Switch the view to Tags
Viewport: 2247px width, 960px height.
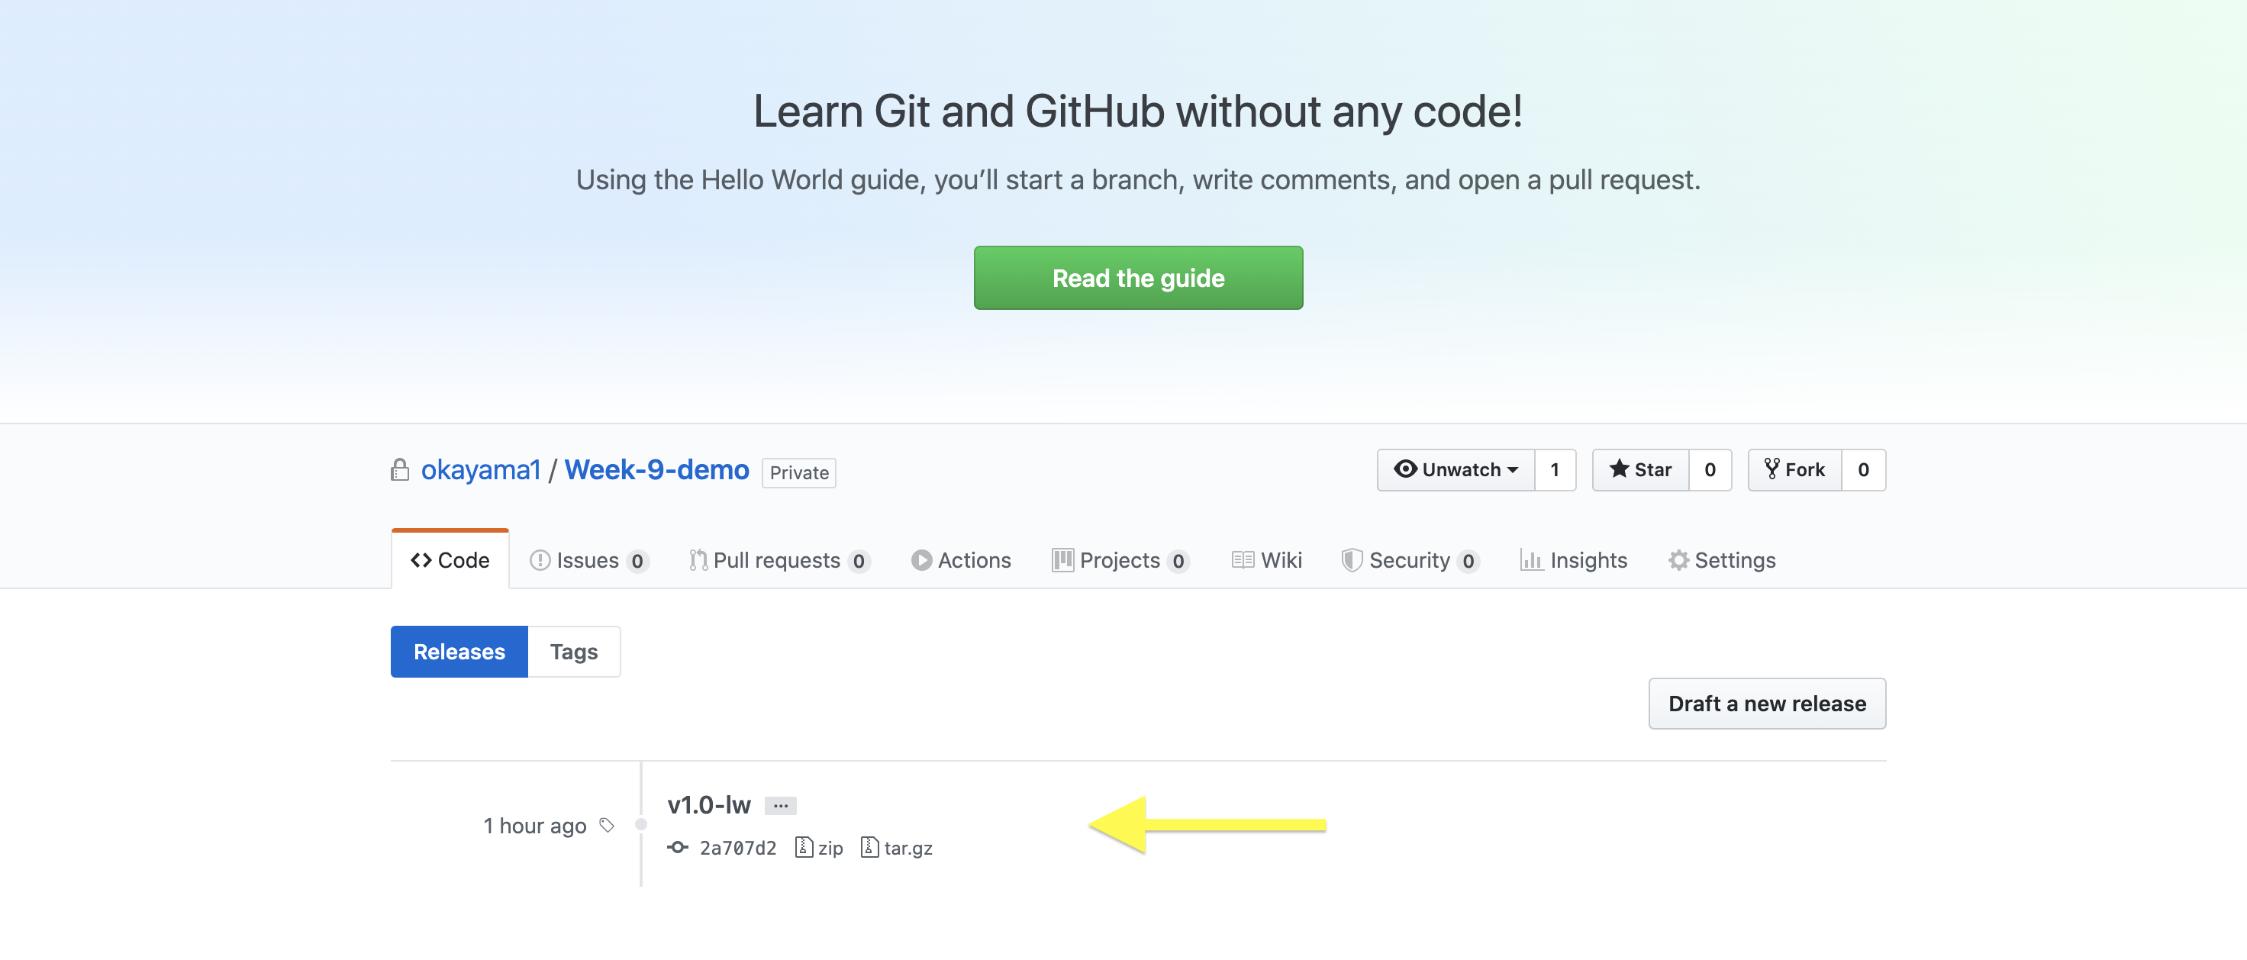tap(573, 652)
